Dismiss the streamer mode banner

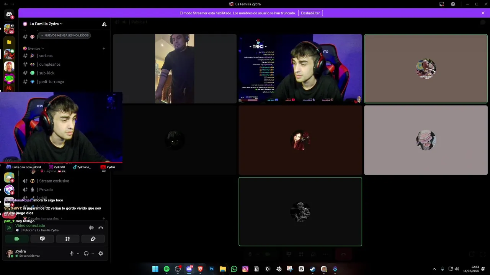[483, 13]
